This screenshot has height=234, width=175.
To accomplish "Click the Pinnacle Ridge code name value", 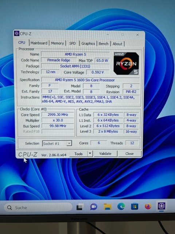I will tap(59, 60).
